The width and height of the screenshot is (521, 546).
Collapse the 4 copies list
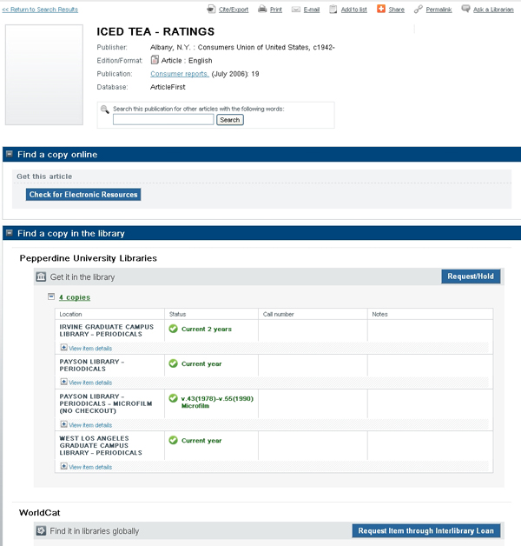click(52, 297)
